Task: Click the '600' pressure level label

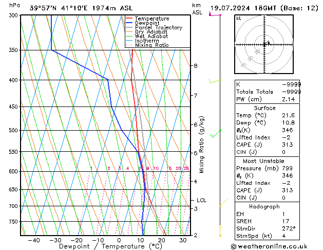Action: (x=14, y=171)
